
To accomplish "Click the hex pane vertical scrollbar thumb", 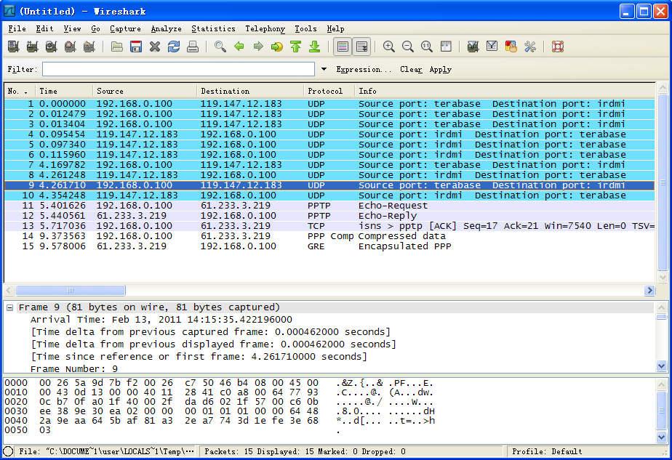I will pyautogui.click(x=663, y=411).
